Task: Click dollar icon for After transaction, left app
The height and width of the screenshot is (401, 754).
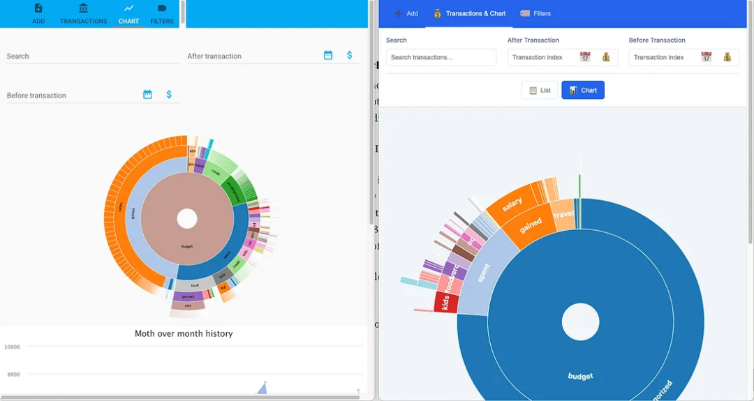Action: [x=350, y=55]
